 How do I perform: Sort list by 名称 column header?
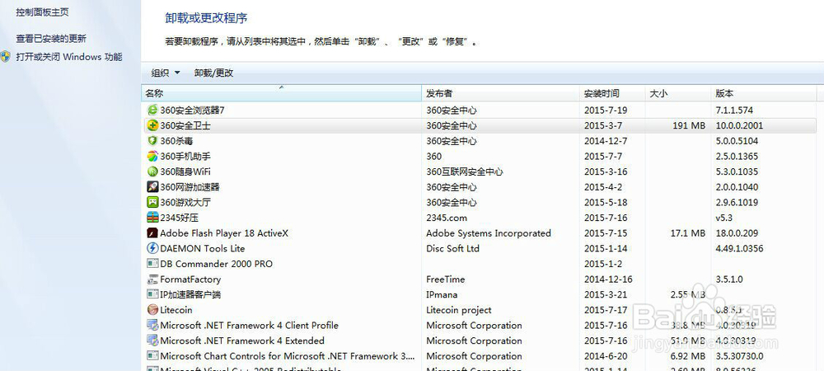(281, 93)
